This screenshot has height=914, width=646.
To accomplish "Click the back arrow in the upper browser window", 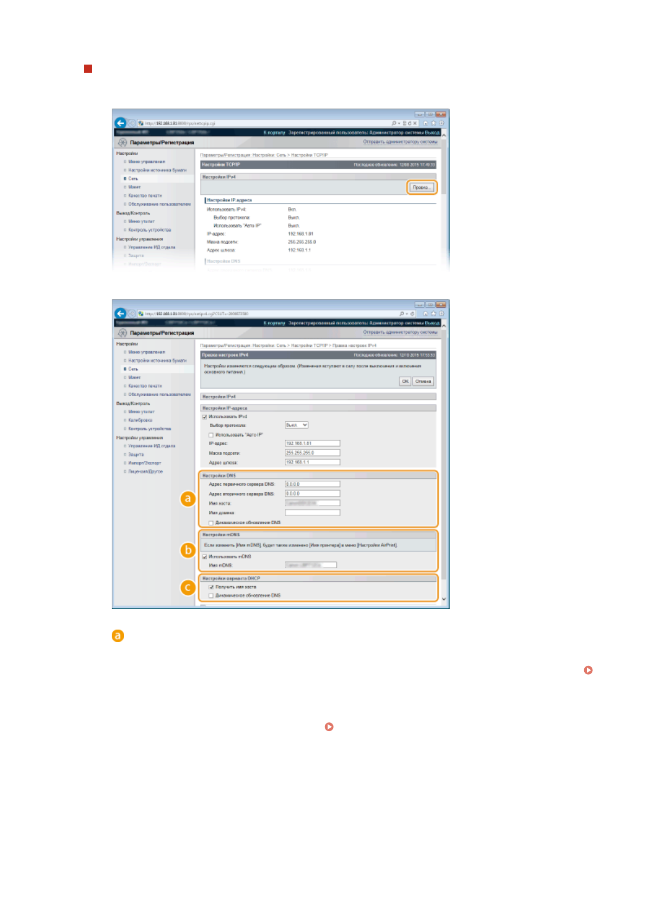I will coord(120,123).
